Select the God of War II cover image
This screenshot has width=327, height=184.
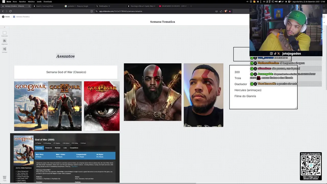click(x=65, y=106)
